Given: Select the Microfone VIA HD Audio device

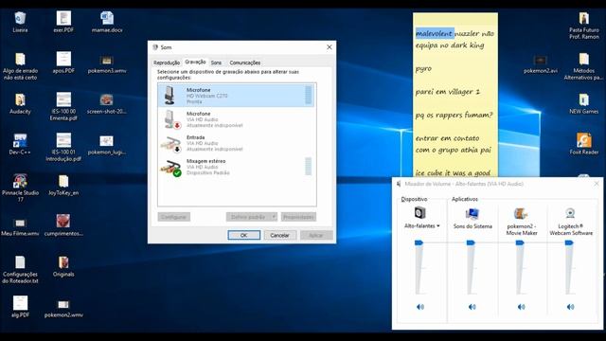Looking at the screenshot, I should pyautogui.click(x=237, y=119).
